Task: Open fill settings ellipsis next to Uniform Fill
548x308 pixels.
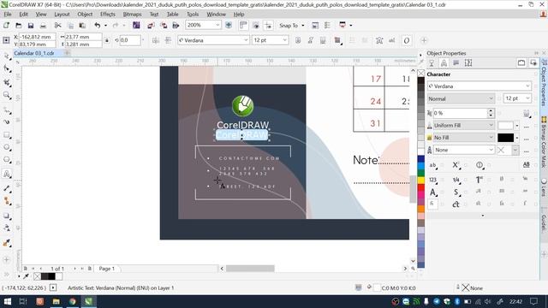Action: click(x=527, y=126)
